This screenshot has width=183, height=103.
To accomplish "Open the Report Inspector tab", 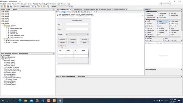I will pyautogui.click(x=23, y=54).
